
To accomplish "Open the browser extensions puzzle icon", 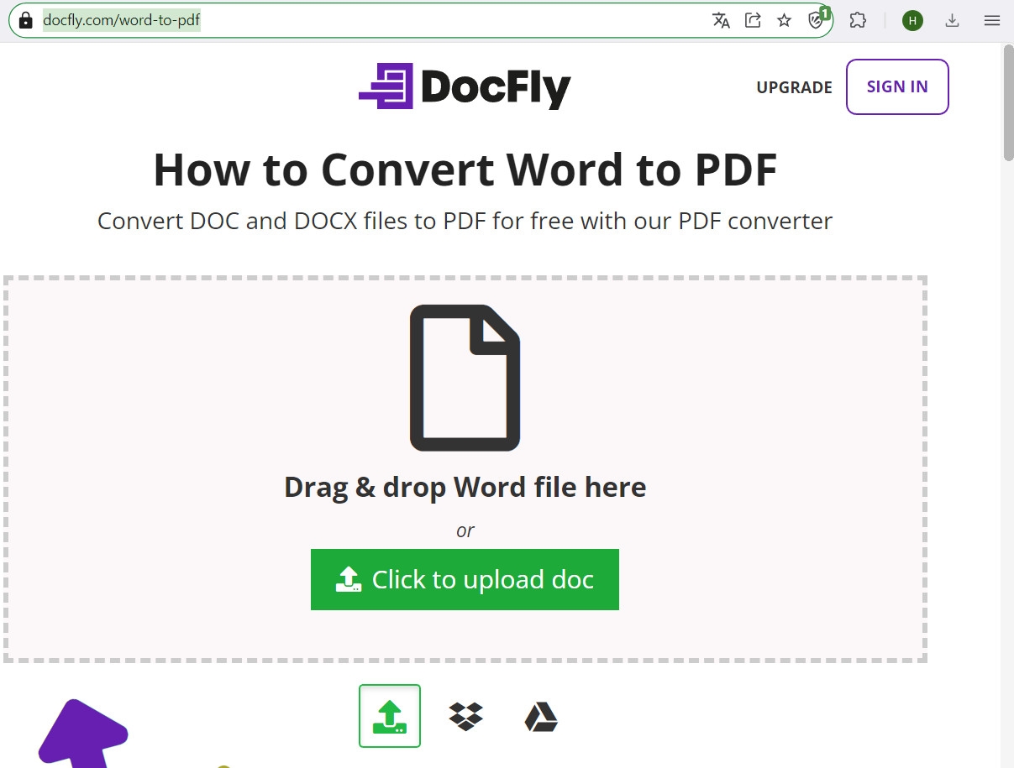I will [858, 19].
